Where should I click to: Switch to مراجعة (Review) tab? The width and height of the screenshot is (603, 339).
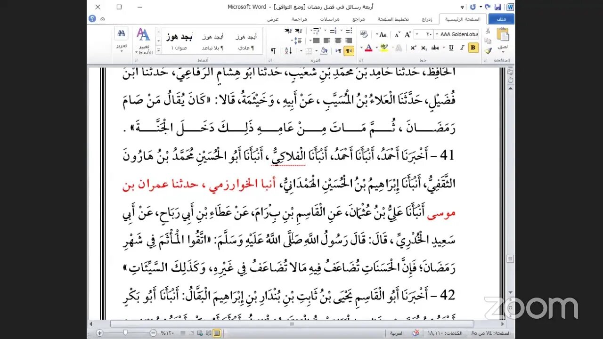click(x=299, y=19)
